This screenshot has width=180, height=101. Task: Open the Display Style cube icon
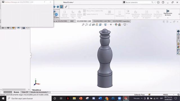(x=105, y=24)
